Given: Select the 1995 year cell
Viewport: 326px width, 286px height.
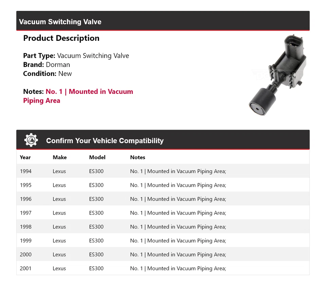Looking at the screenshot, I should coord(25,185).
